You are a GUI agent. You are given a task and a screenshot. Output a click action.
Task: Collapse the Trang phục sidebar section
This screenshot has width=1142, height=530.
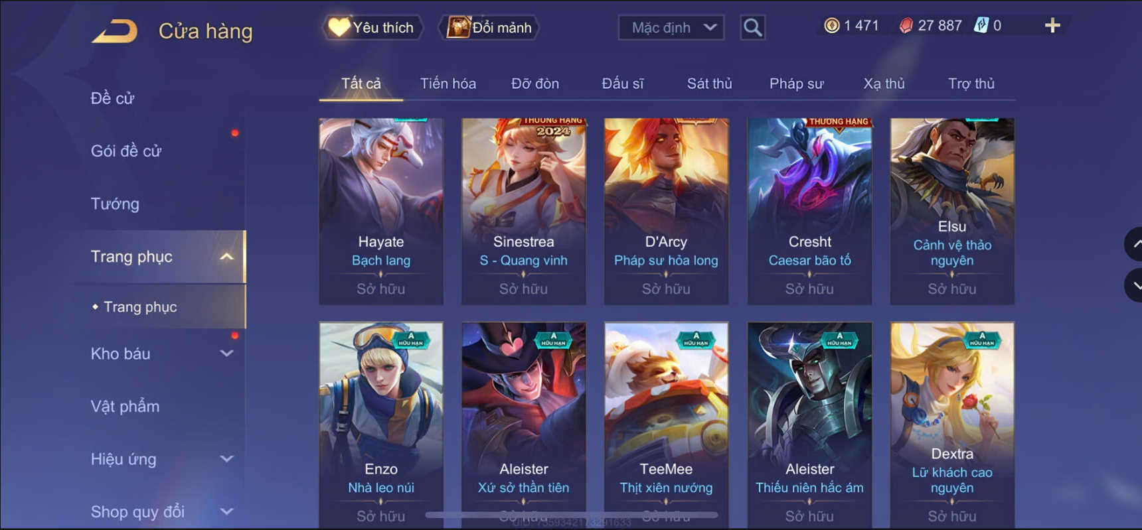pos(226,257)
